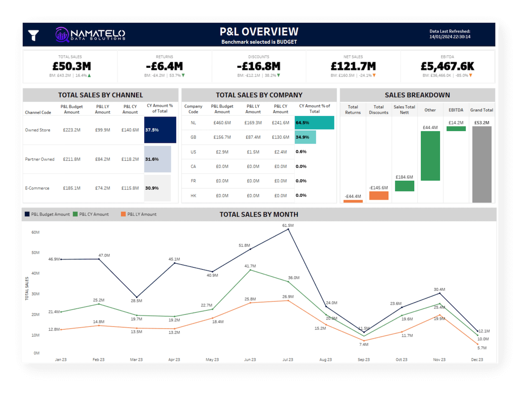528x394 pixels.
Task: Click the Returns -£6.4M card
Action: click(165, 66)
